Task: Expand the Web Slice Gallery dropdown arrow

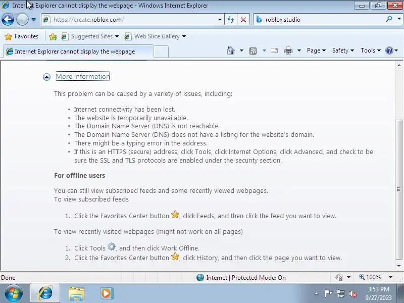Action: click(x=184, y=36)
